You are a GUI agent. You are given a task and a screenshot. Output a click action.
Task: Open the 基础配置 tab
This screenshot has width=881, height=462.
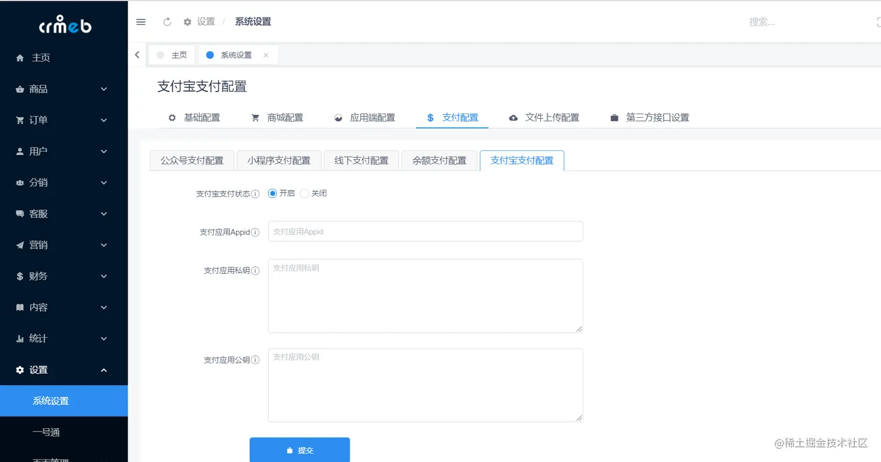tap(193, 118)
